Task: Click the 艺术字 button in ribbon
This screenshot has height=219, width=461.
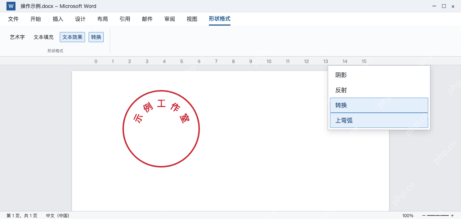Action: [x=17, y=37]
